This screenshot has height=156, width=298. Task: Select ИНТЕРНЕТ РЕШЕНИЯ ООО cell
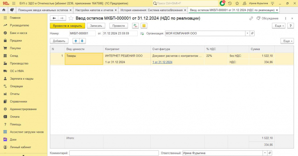click(x=127, y=56)
